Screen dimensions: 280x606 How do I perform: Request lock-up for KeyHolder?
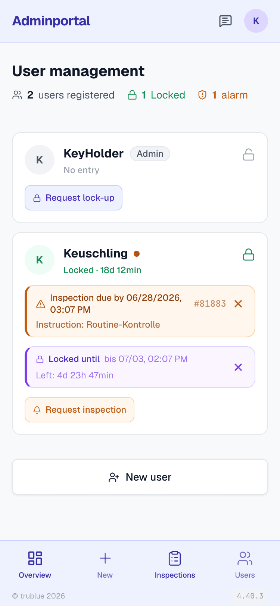(74, 198)
